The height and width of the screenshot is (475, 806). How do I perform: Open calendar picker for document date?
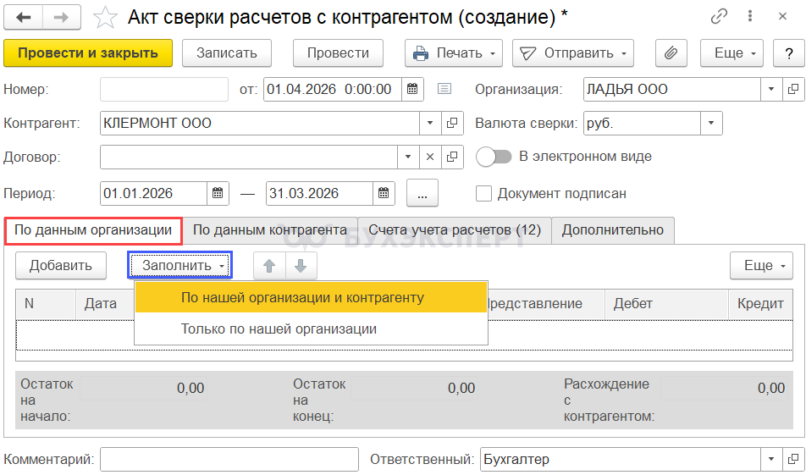pyautogui.click(x=412, y=89)
